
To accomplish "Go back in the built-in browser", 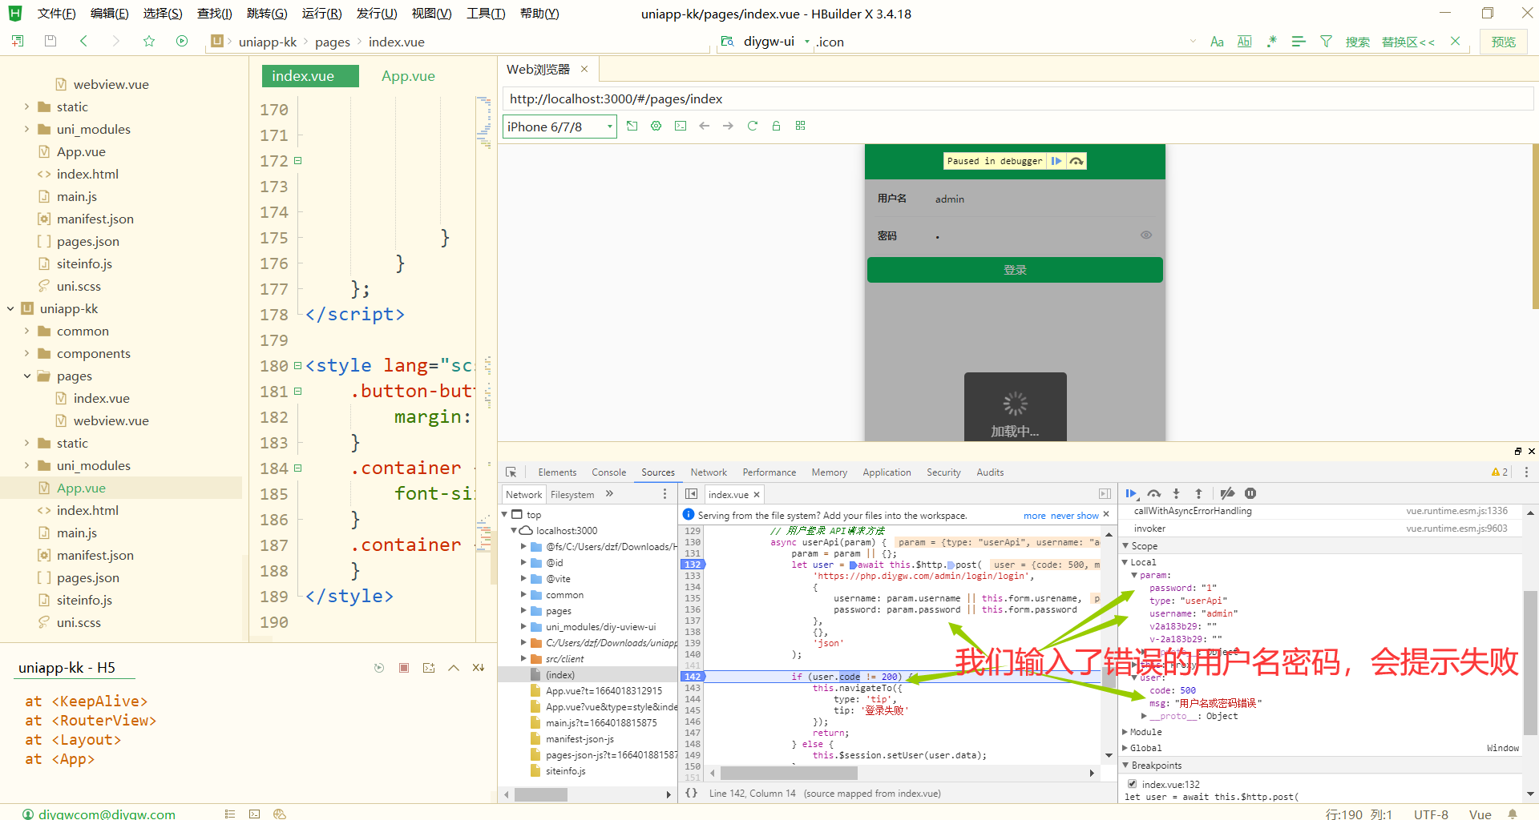I will 704,126.
